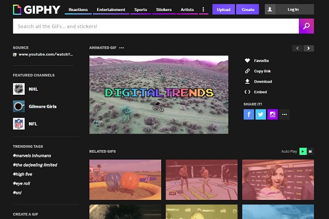This screenshot has height=219, width=329.
Task: Open the Paleyfest citi related GIF
Action: point(202,212)
